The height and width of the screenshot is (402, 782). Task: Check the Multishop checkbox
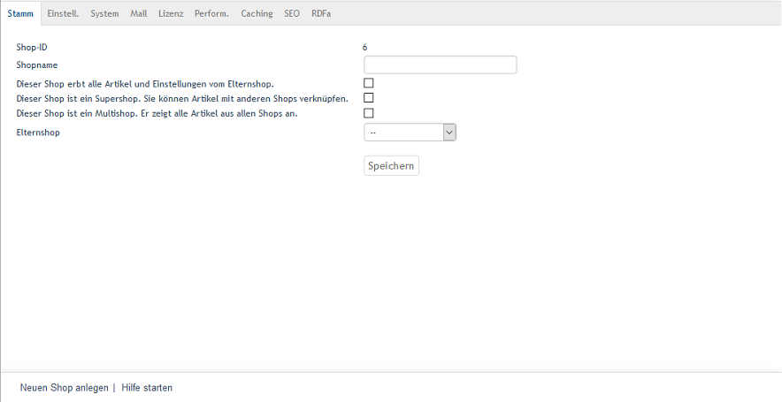(x=369, y=113)
